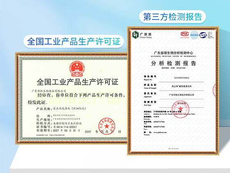Click the small footnote under 有效期至

point(51,135)
